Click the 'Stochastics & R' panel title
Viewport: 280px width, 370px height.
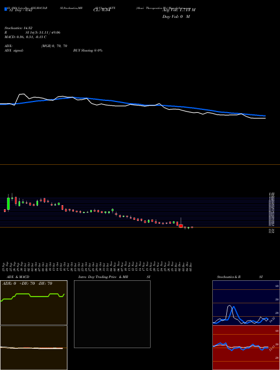[229, 277]
